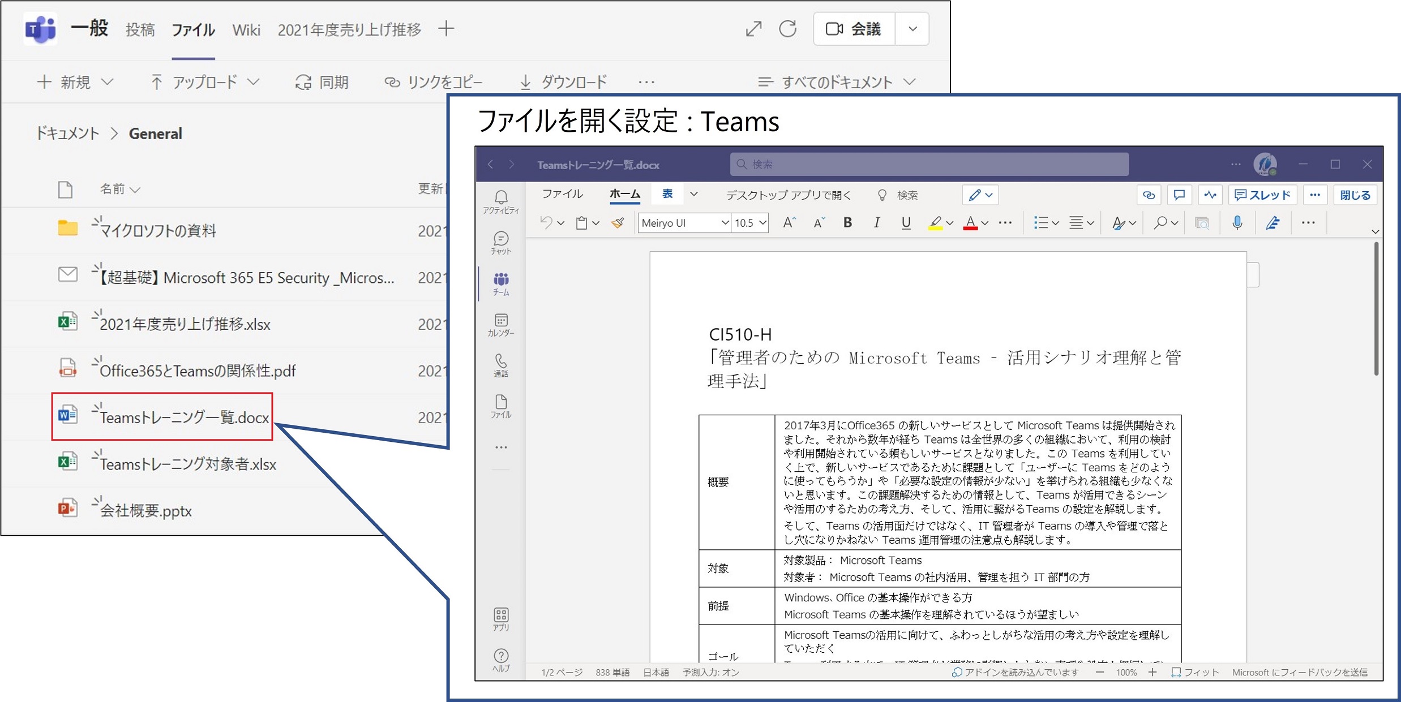Click the Format Painter brush icon

pyautogui.click(x=618, y=223)
